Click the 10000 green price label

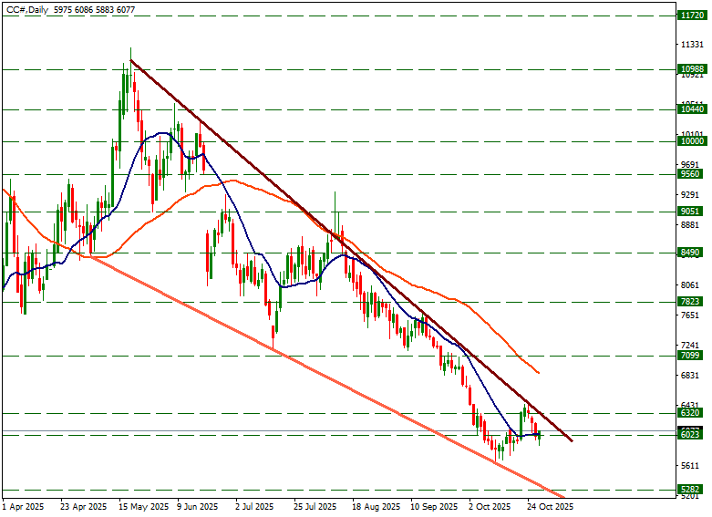point(691,141)
